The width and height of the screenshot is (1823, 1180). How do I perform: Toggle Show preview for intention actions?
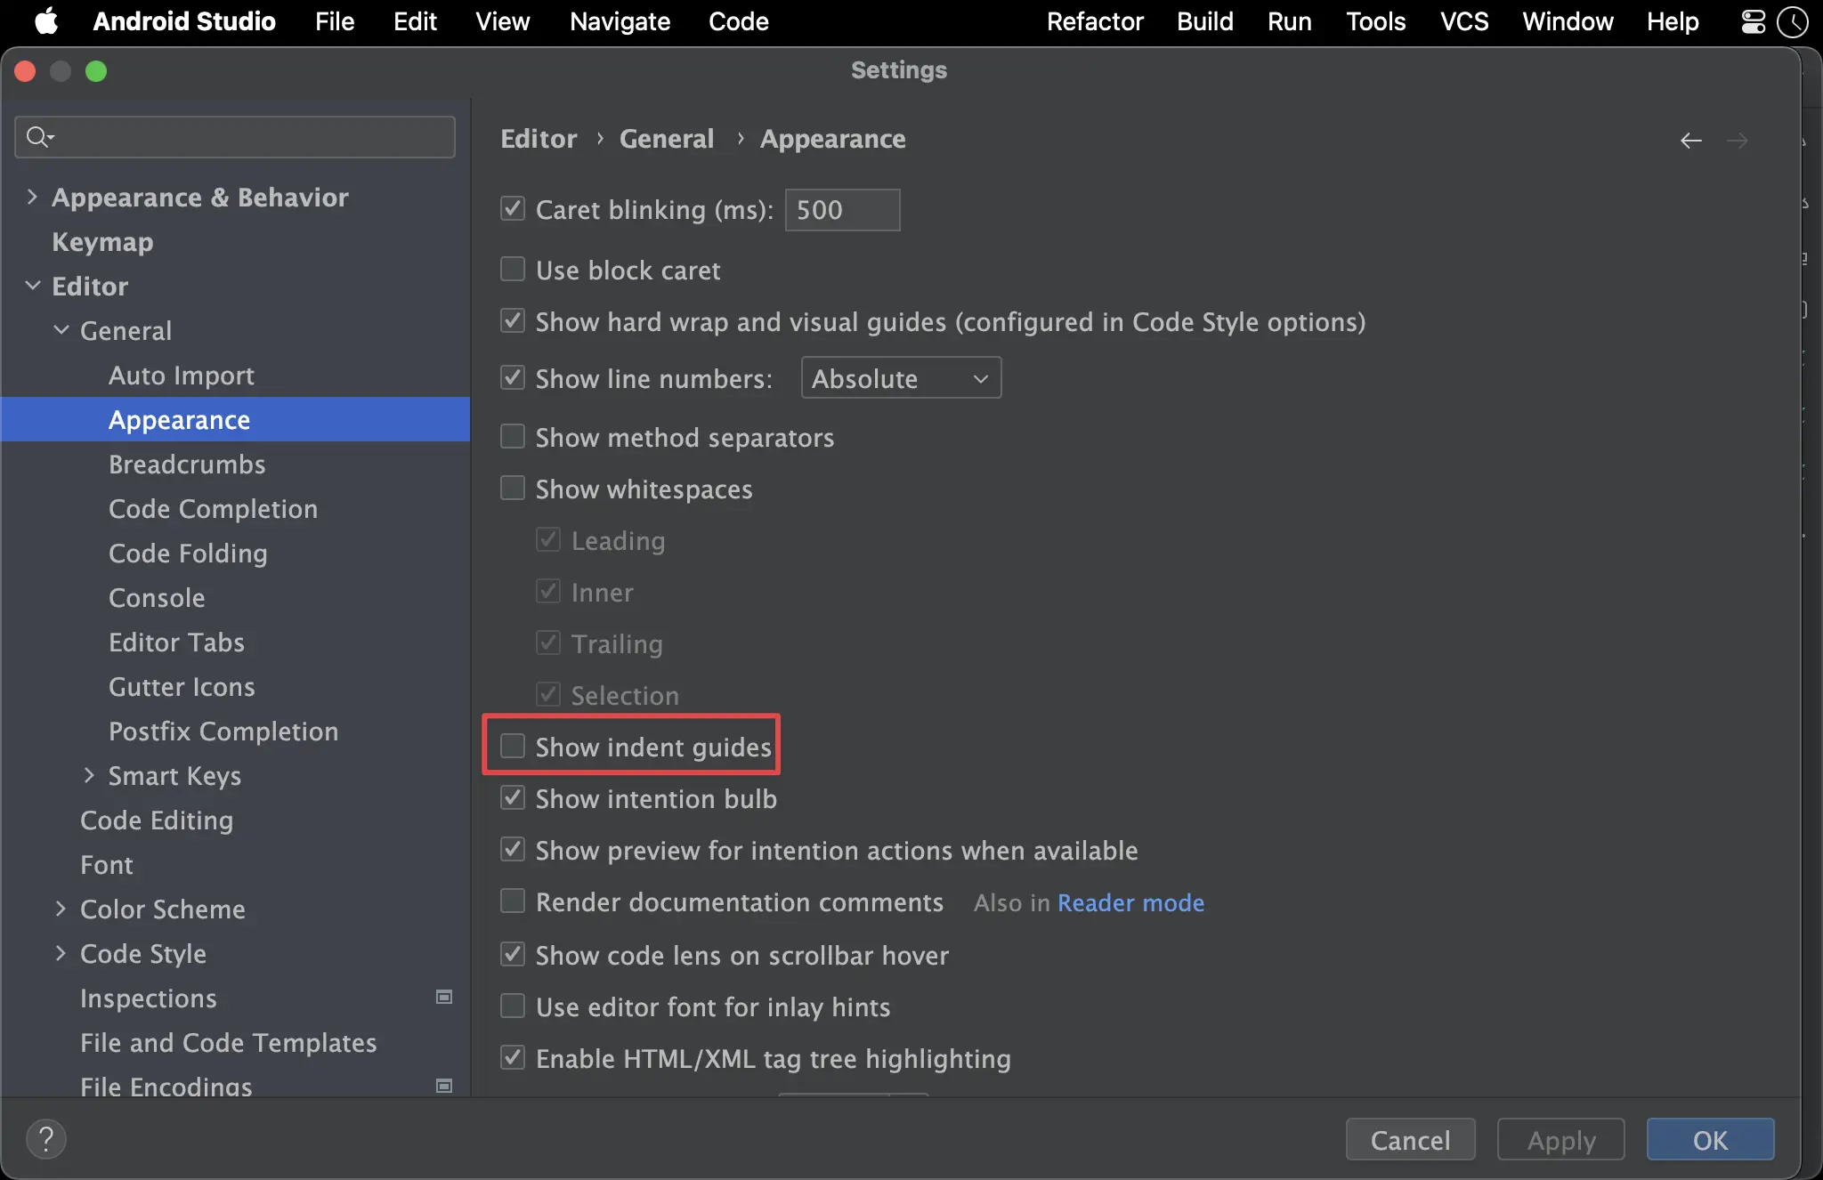[x=513, y=850]
